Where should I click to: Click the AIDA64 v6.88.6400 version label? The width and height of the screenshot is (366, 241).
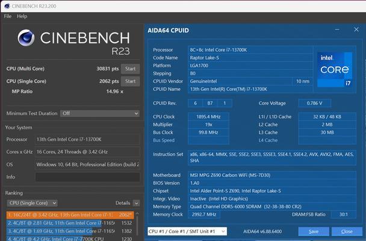click(262, 231)
